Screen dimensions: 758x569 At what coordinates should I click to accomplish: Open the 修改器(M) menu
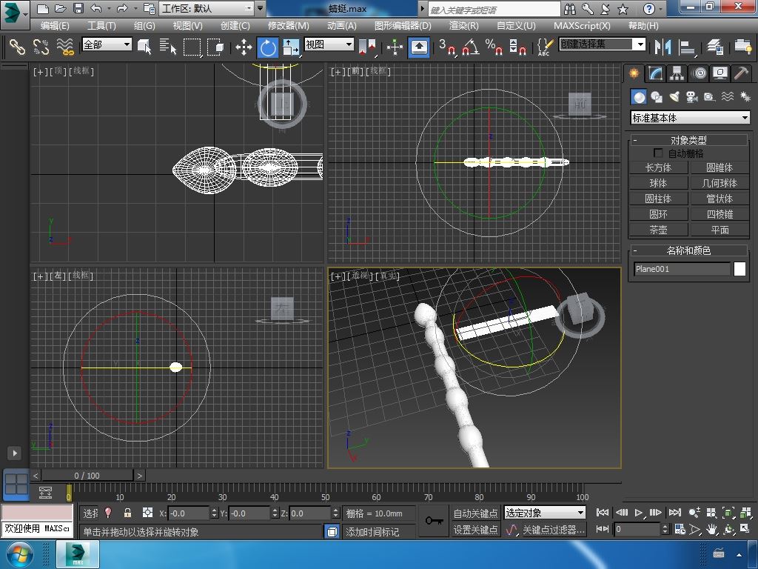(x=288, y=25)
